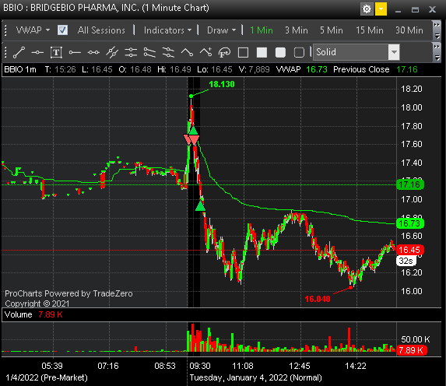Screen dimensions: 446x386
Task: Open the yellow dropdown arrow button
Action: tap(381, 9)
